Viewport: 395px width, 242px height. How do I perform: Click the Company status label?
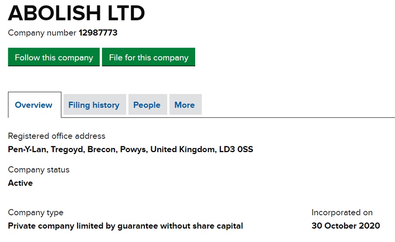click(x=39, y=170)
